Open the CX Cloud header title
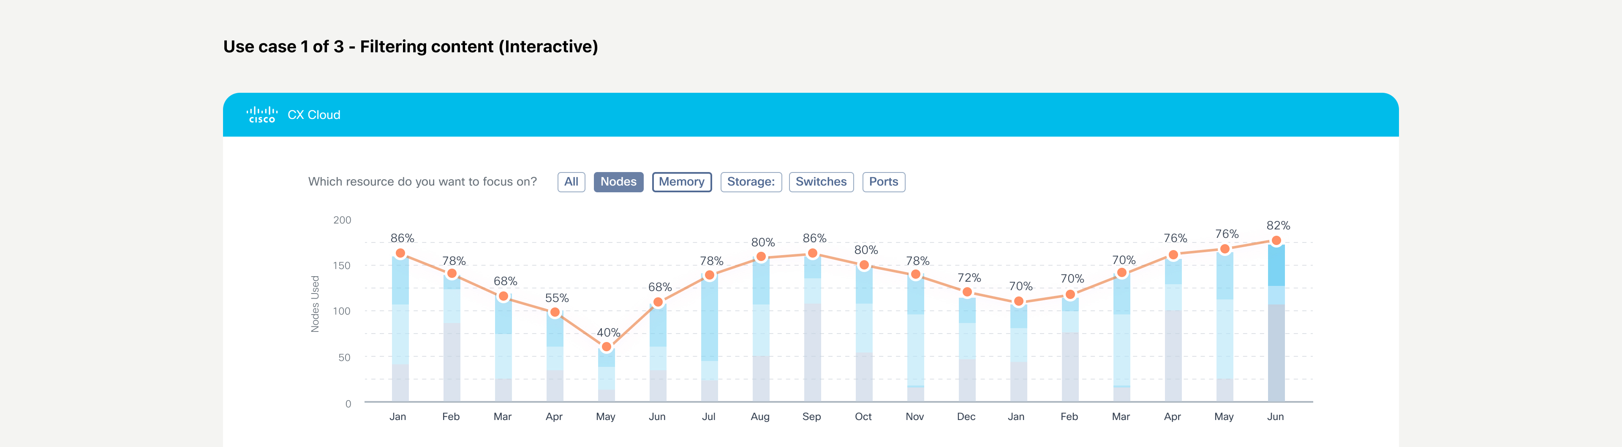The width and height of the screenshot is (1622, 447). click(313, 115)
